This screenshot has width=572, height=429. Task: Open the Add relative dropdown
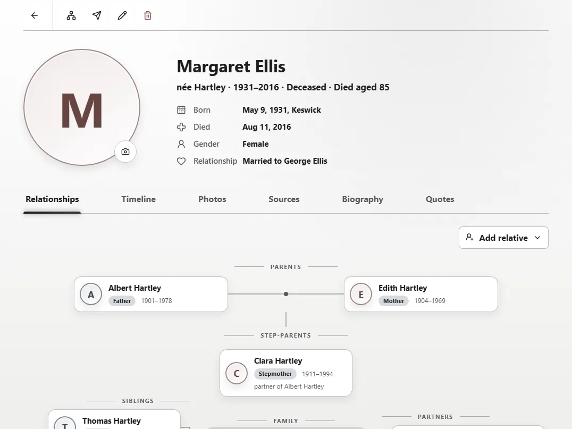tap(503, 238)
